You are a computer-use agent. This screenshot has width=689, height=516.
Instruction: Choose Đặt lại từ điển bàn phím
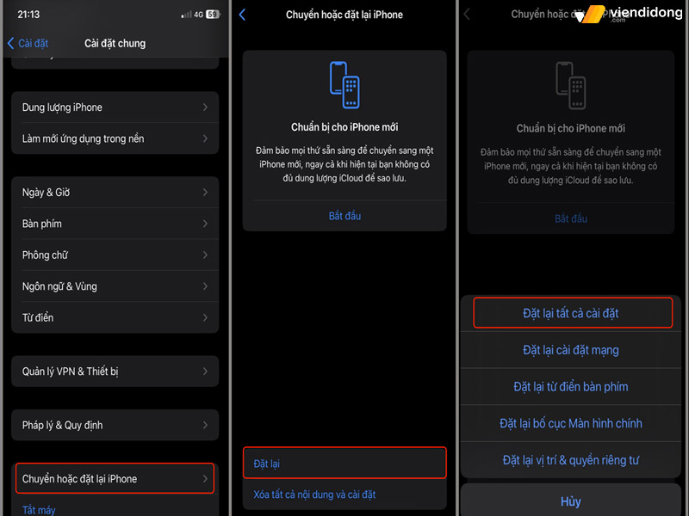[x=570, y=386]
